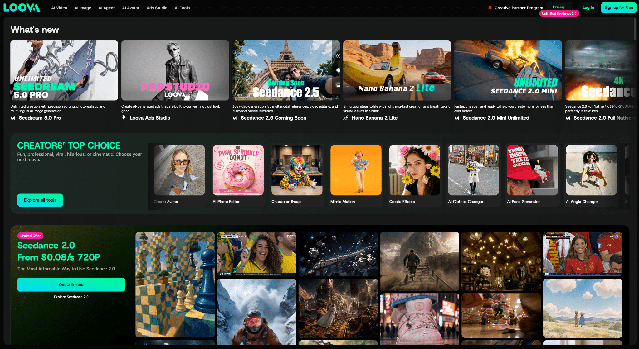This screenshot has width=639, height=349.
Task: Click the bars icon next to Seedance 2.0 Mini Unlimited
Action: pos(457,118)
